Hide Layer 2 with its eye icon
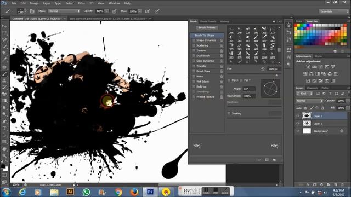351x197 pixels. (298, 116)
